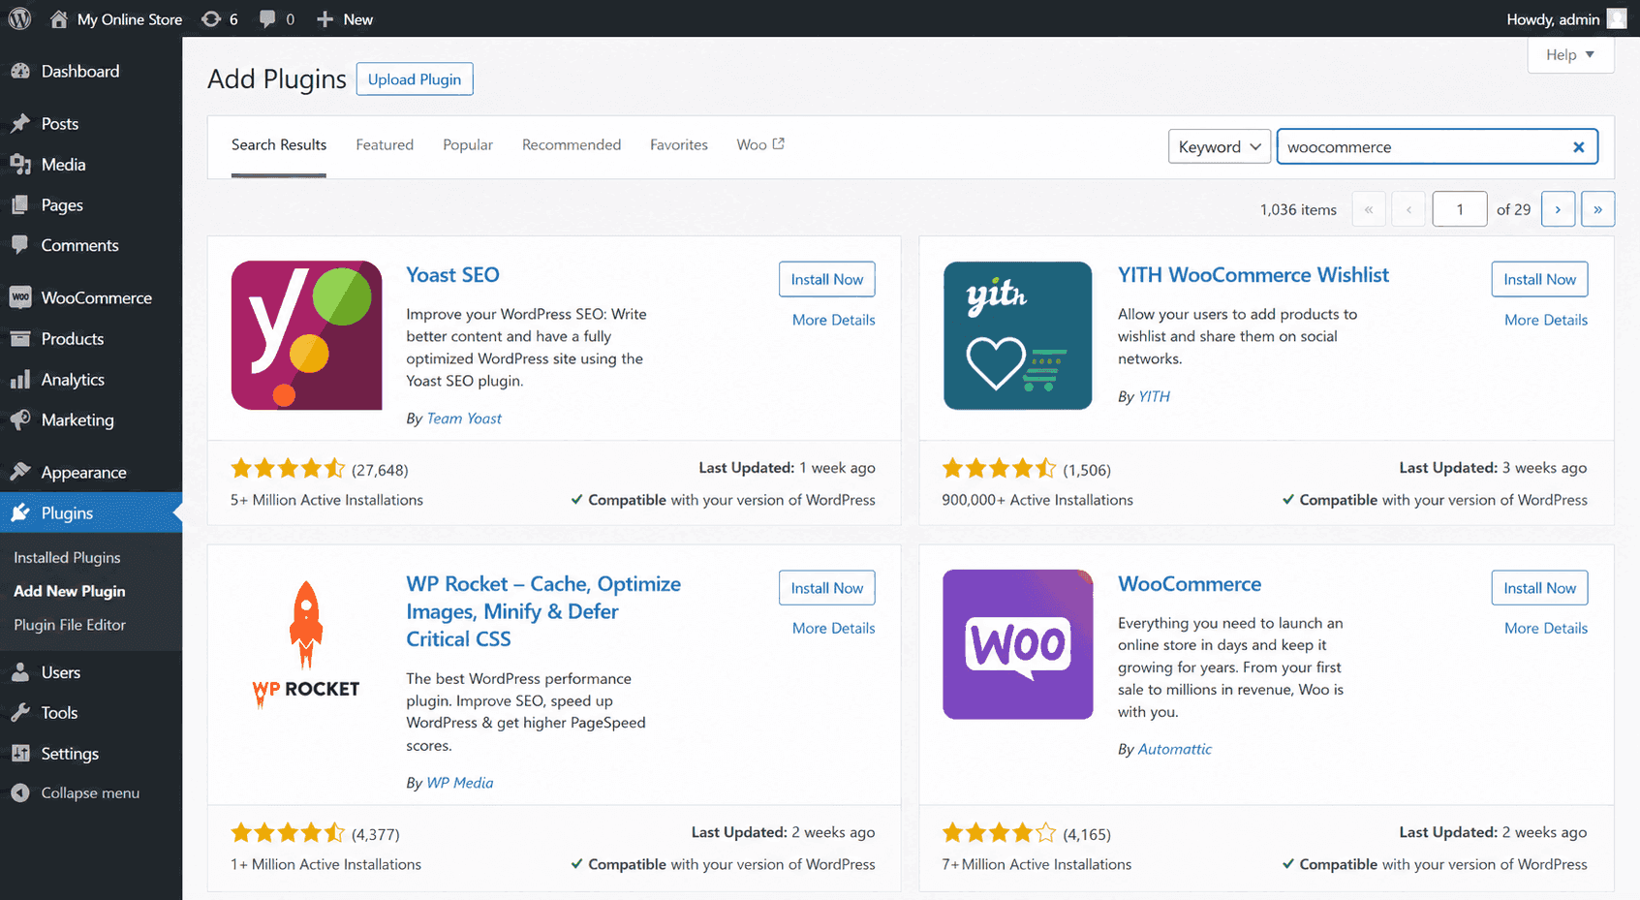Screen dimensions: 1640x900
Task: Click the updates icon showing 6
Action: (210, 18)
